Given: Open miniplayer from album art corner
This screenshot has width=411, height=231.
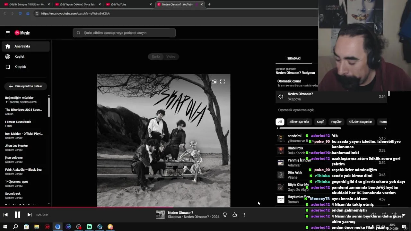Looking at the screenshot, I should (214, 81).
